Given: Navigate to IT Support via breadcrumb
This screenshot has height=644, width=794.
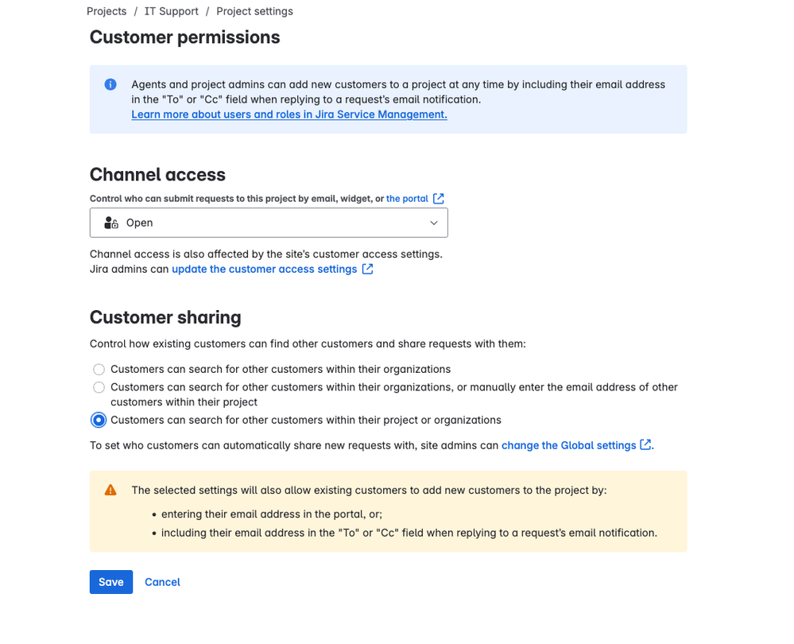Looking at the screenshot, I should [x=171, y=11].
